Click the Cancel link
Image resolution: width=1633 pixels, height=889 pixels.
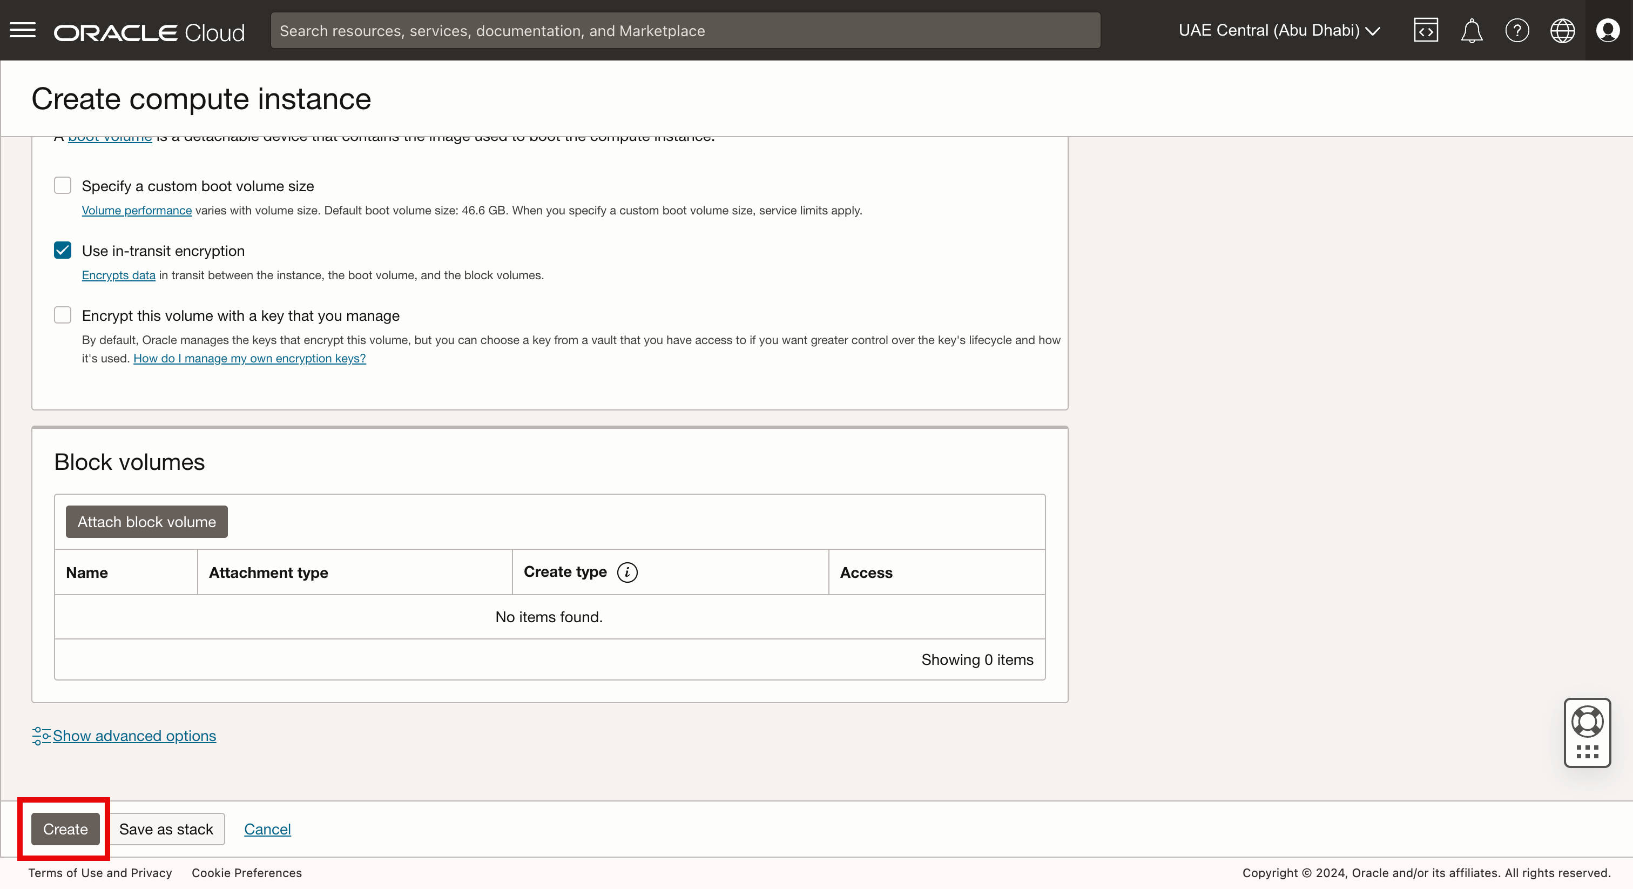[267, 830]
